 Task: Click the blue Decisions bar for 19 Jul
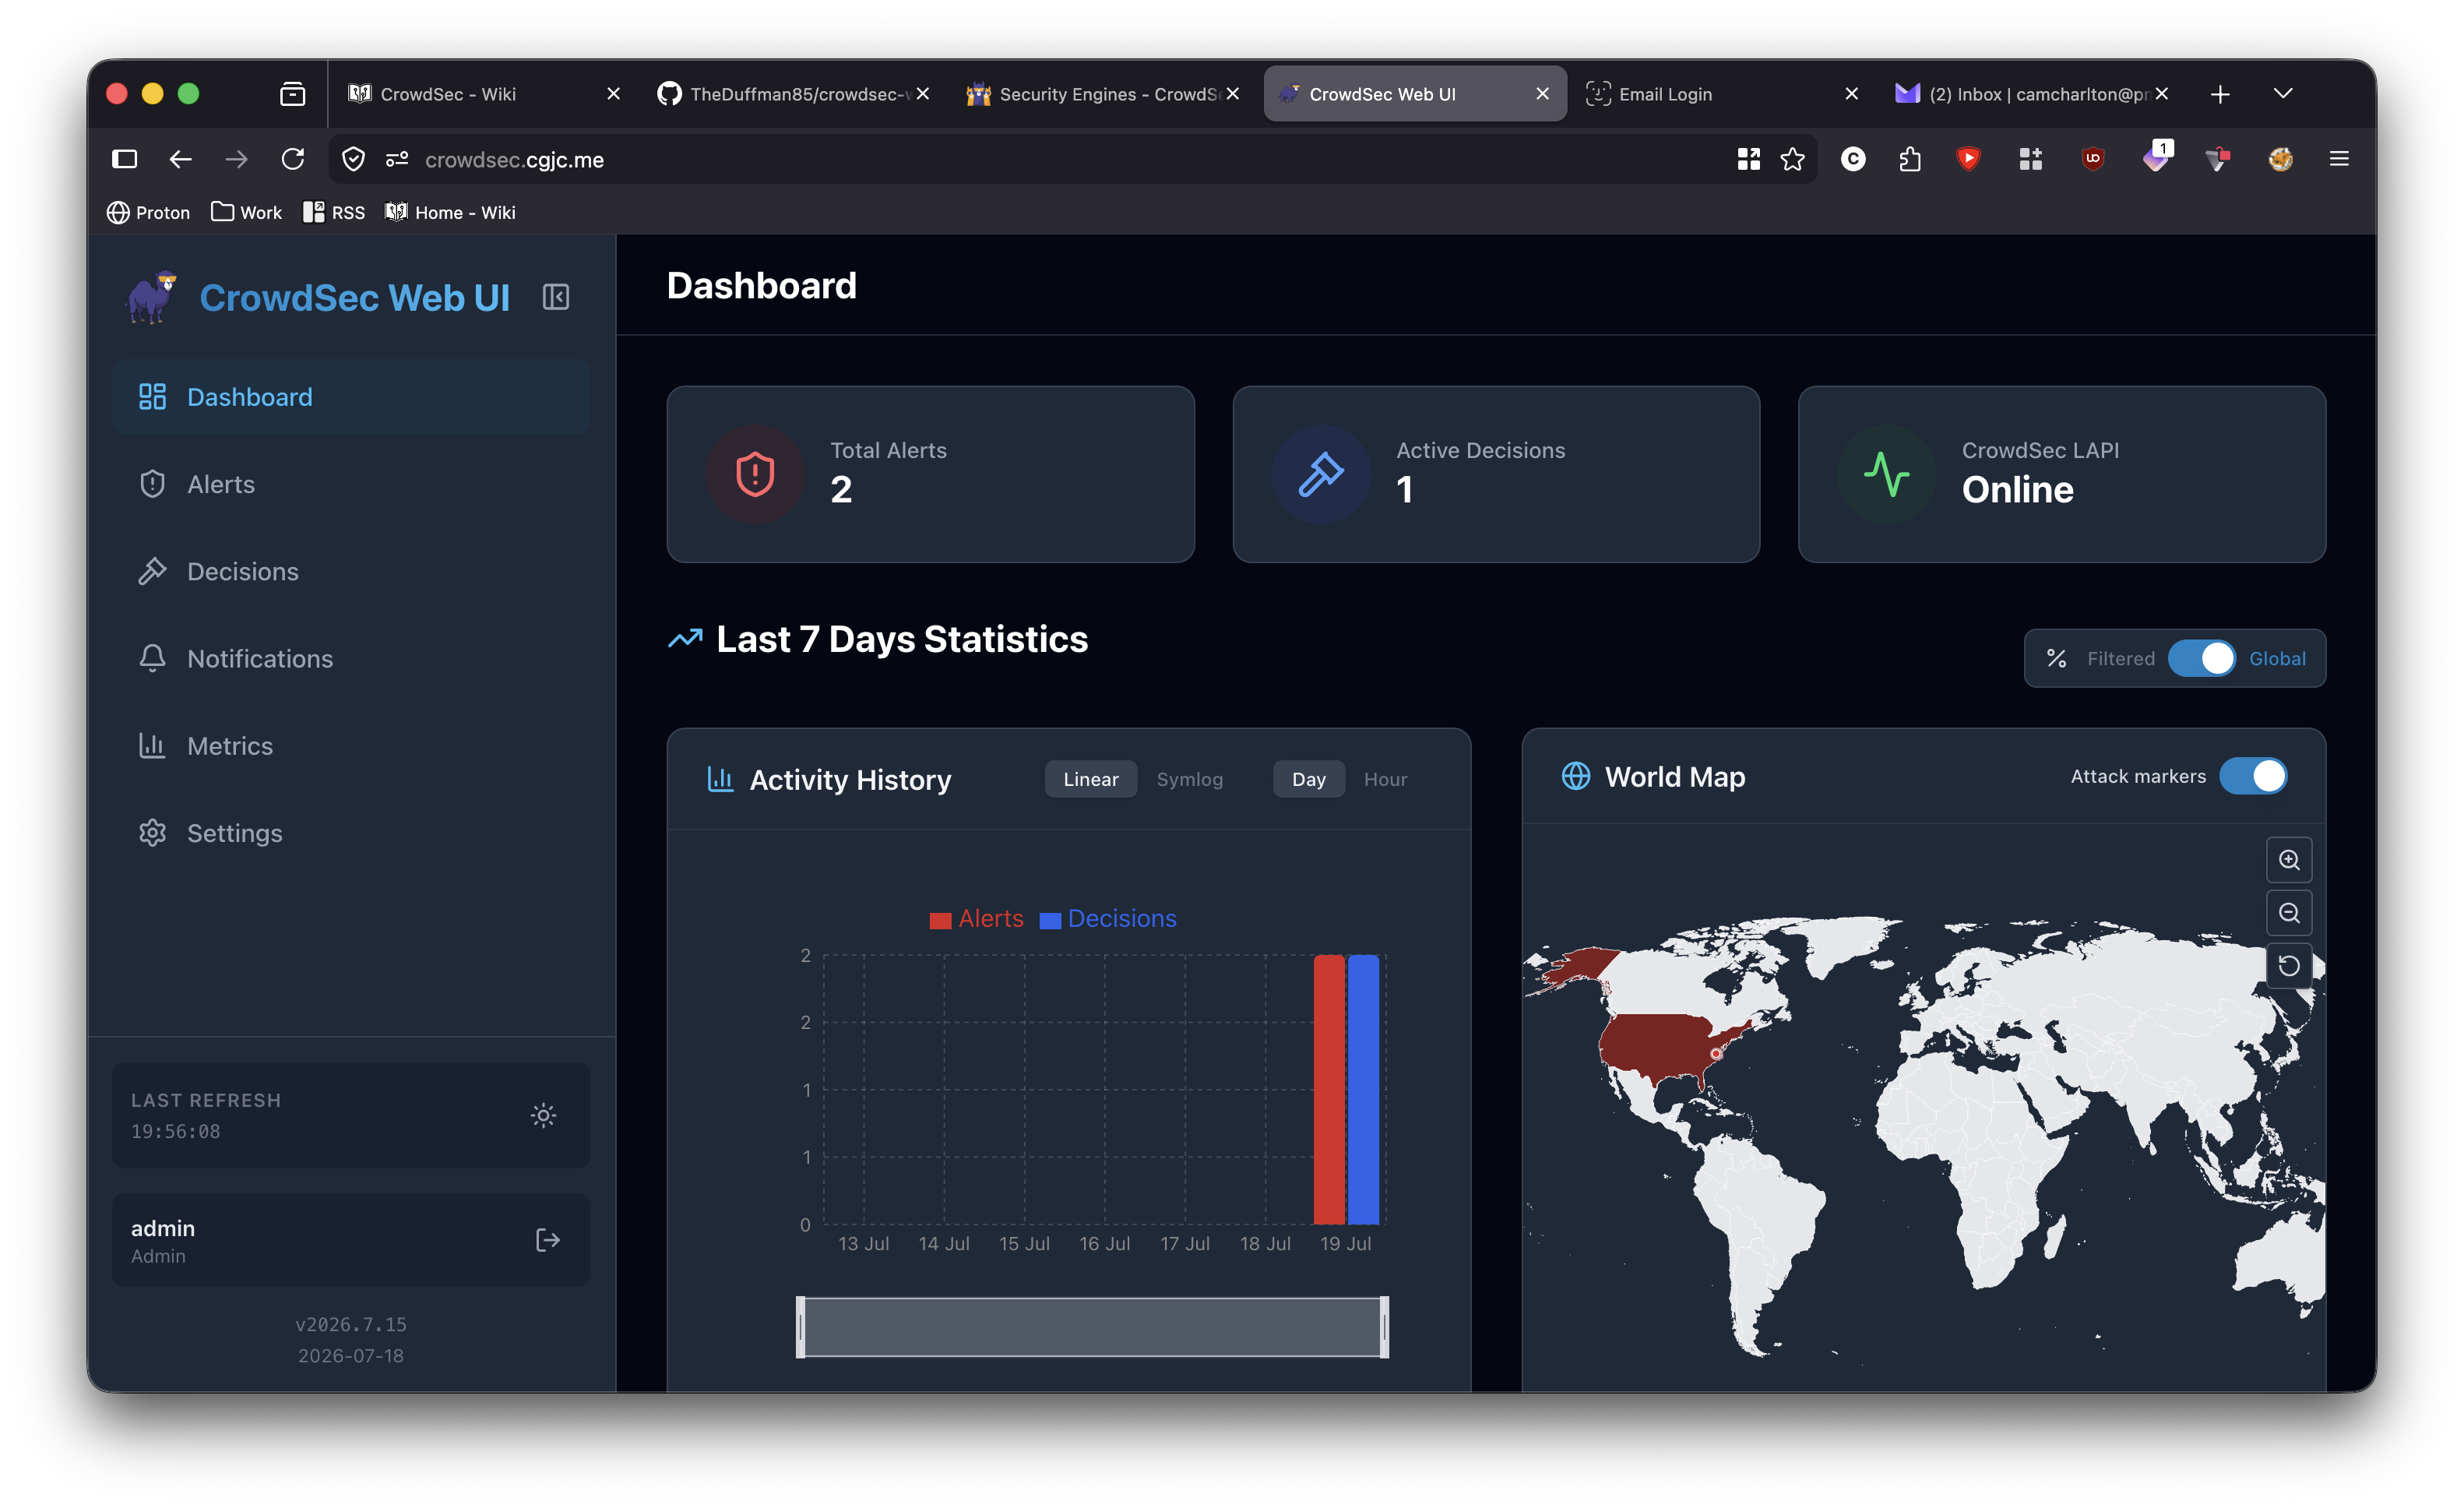pyautogui.click(x=1363, y=1089)
